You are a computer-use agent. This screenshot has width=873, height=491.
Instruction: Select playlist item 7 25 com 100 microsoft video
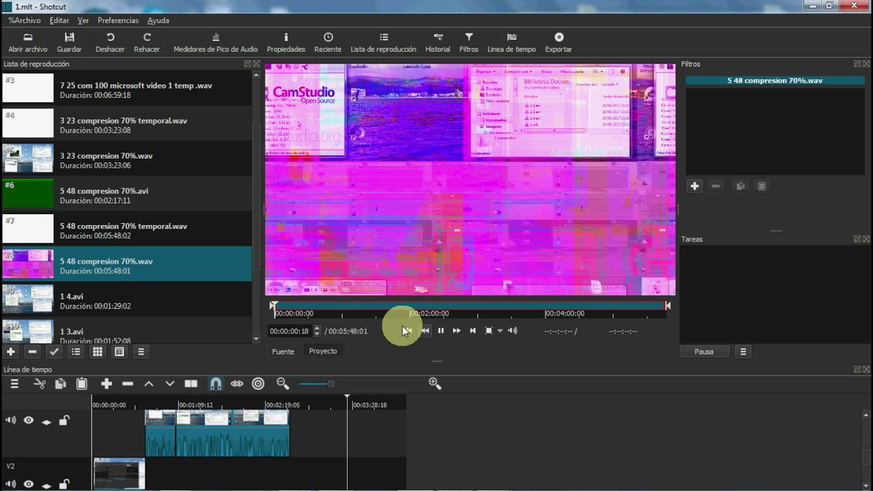(x=127, y=89)
